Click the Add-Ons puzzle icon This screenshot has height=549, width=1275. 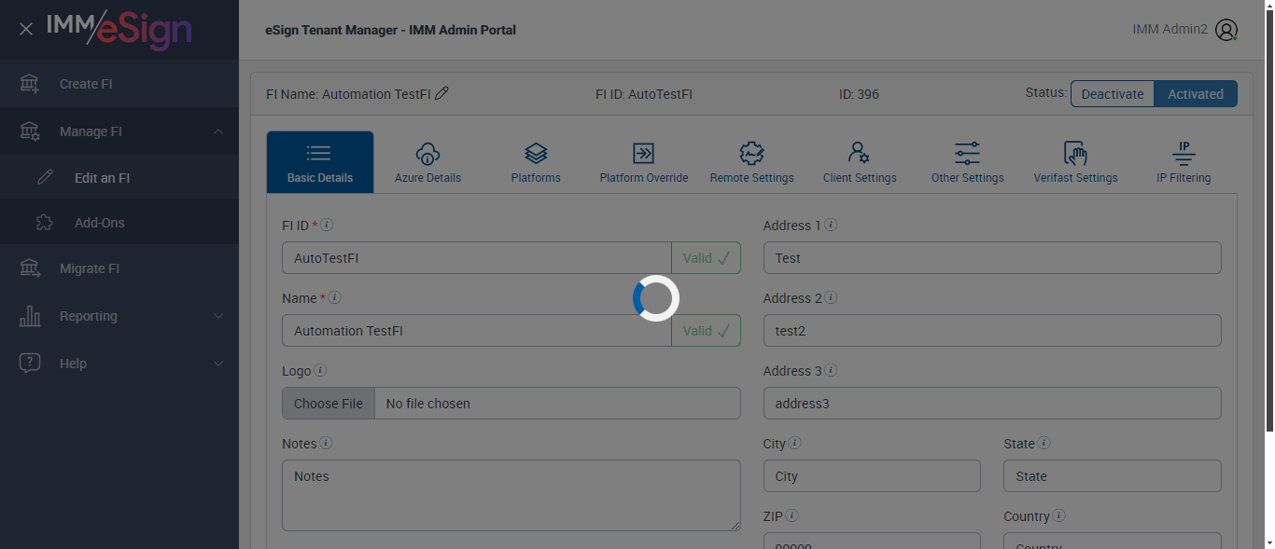click(x=44, y=223)
